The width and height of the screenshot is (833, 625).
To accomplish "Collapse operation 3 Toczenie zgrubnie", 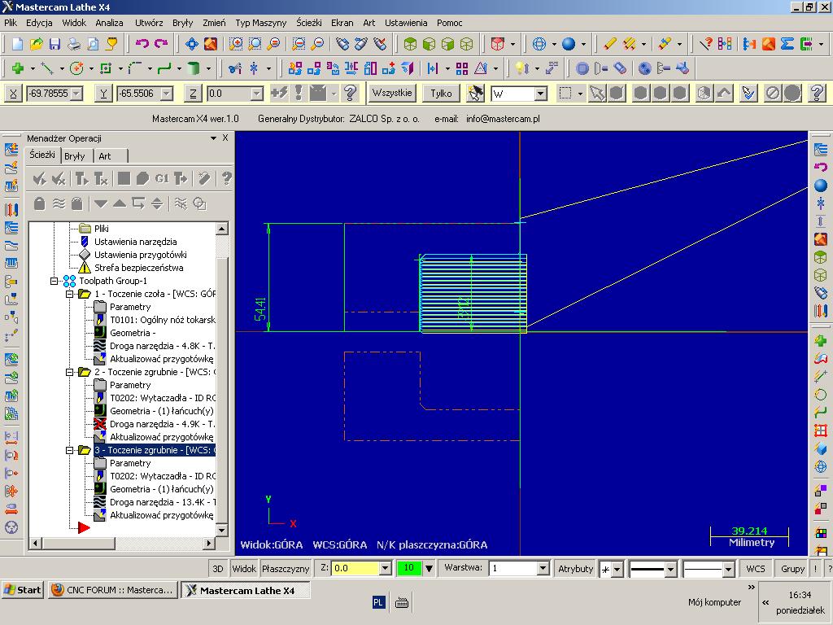I will coord(70,450).
